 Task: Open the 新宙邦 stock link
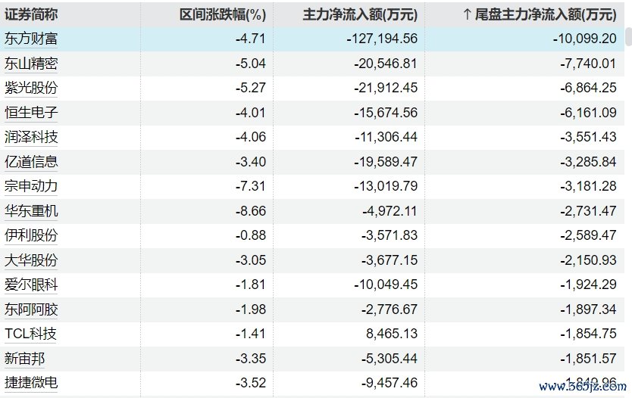point(25,359)
